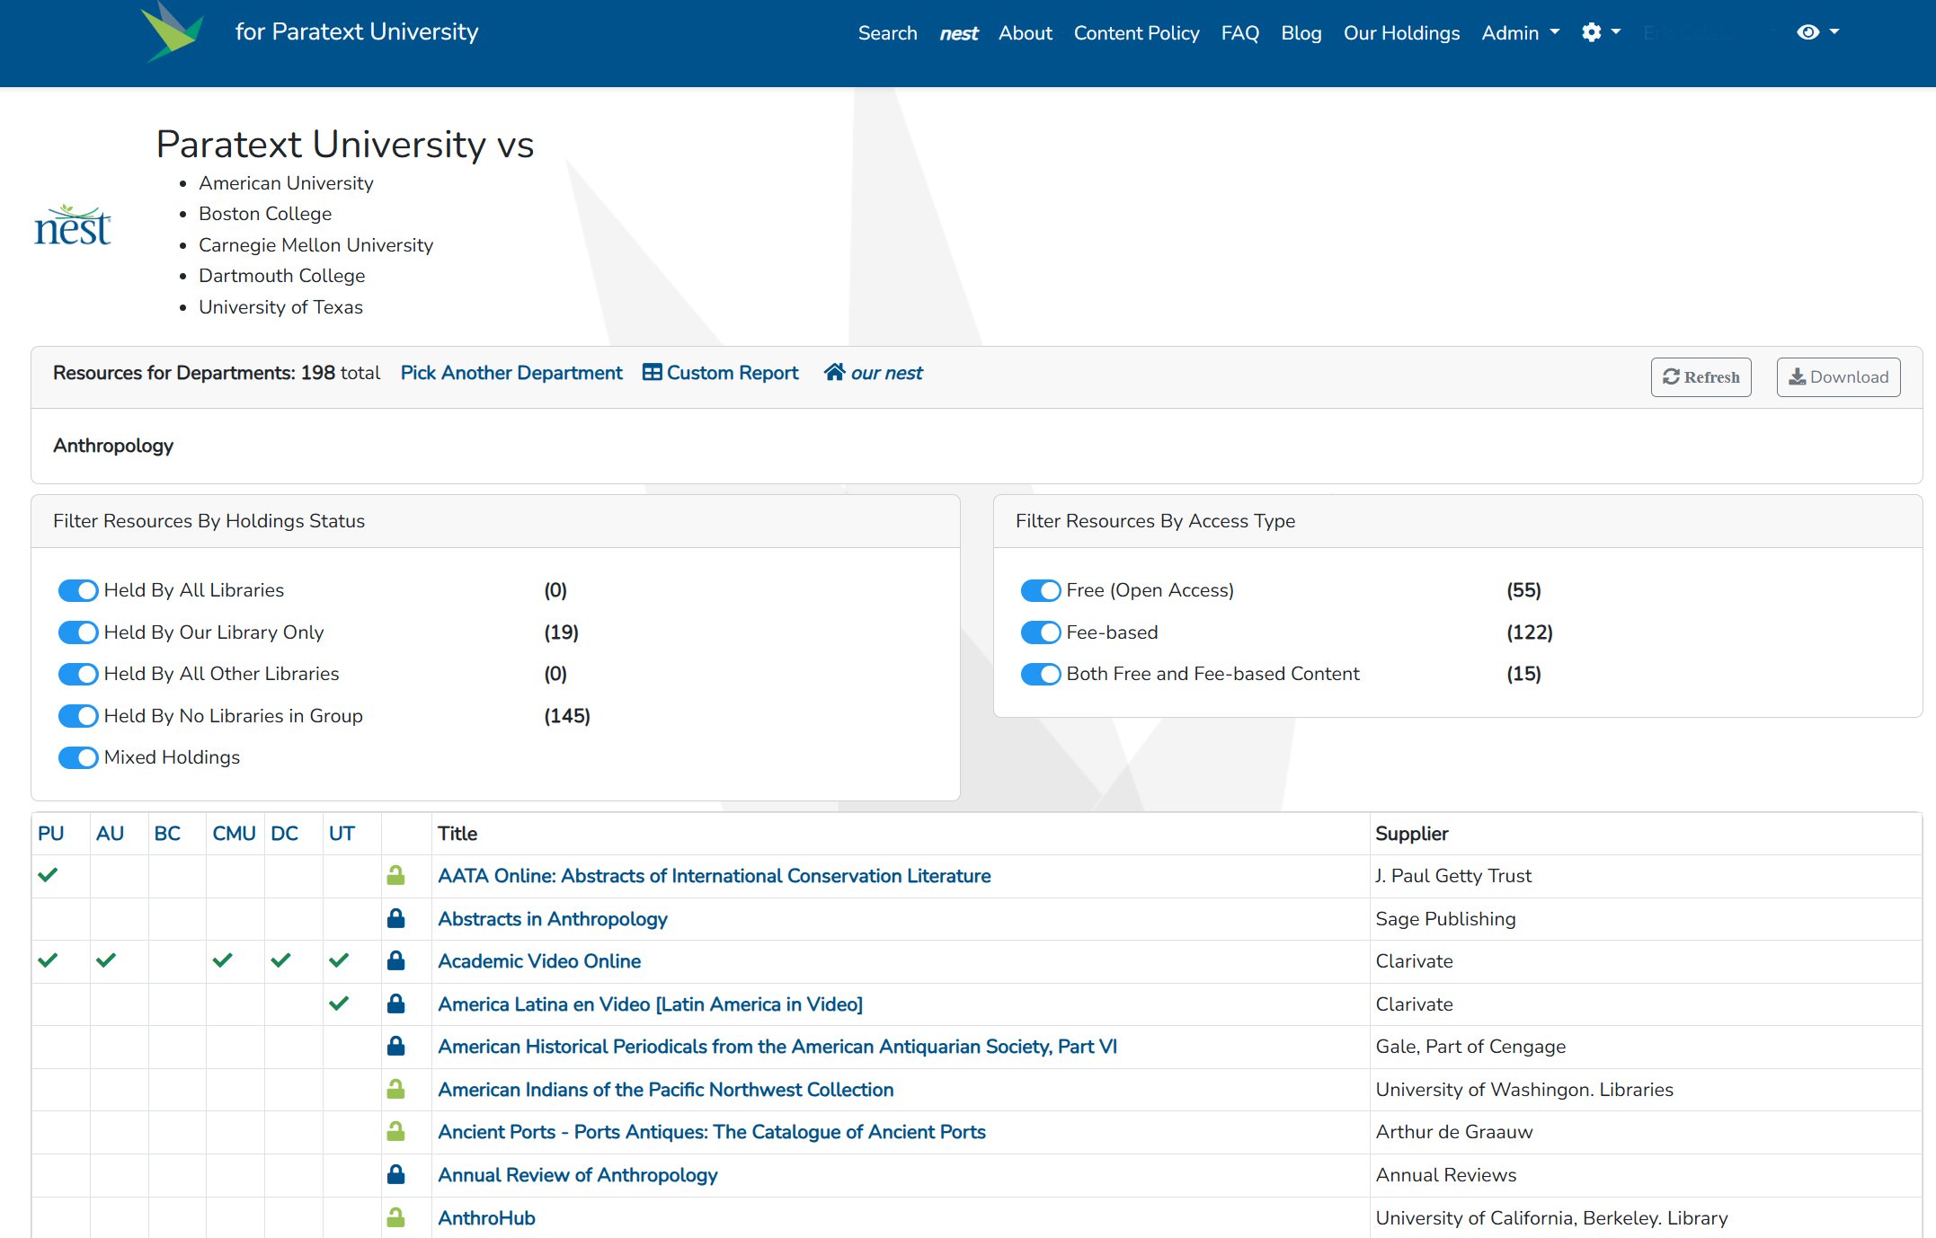The width and height of the screenshot is (1936, 1238).
Task: Open the Search menu item
Action: point(887,33)
